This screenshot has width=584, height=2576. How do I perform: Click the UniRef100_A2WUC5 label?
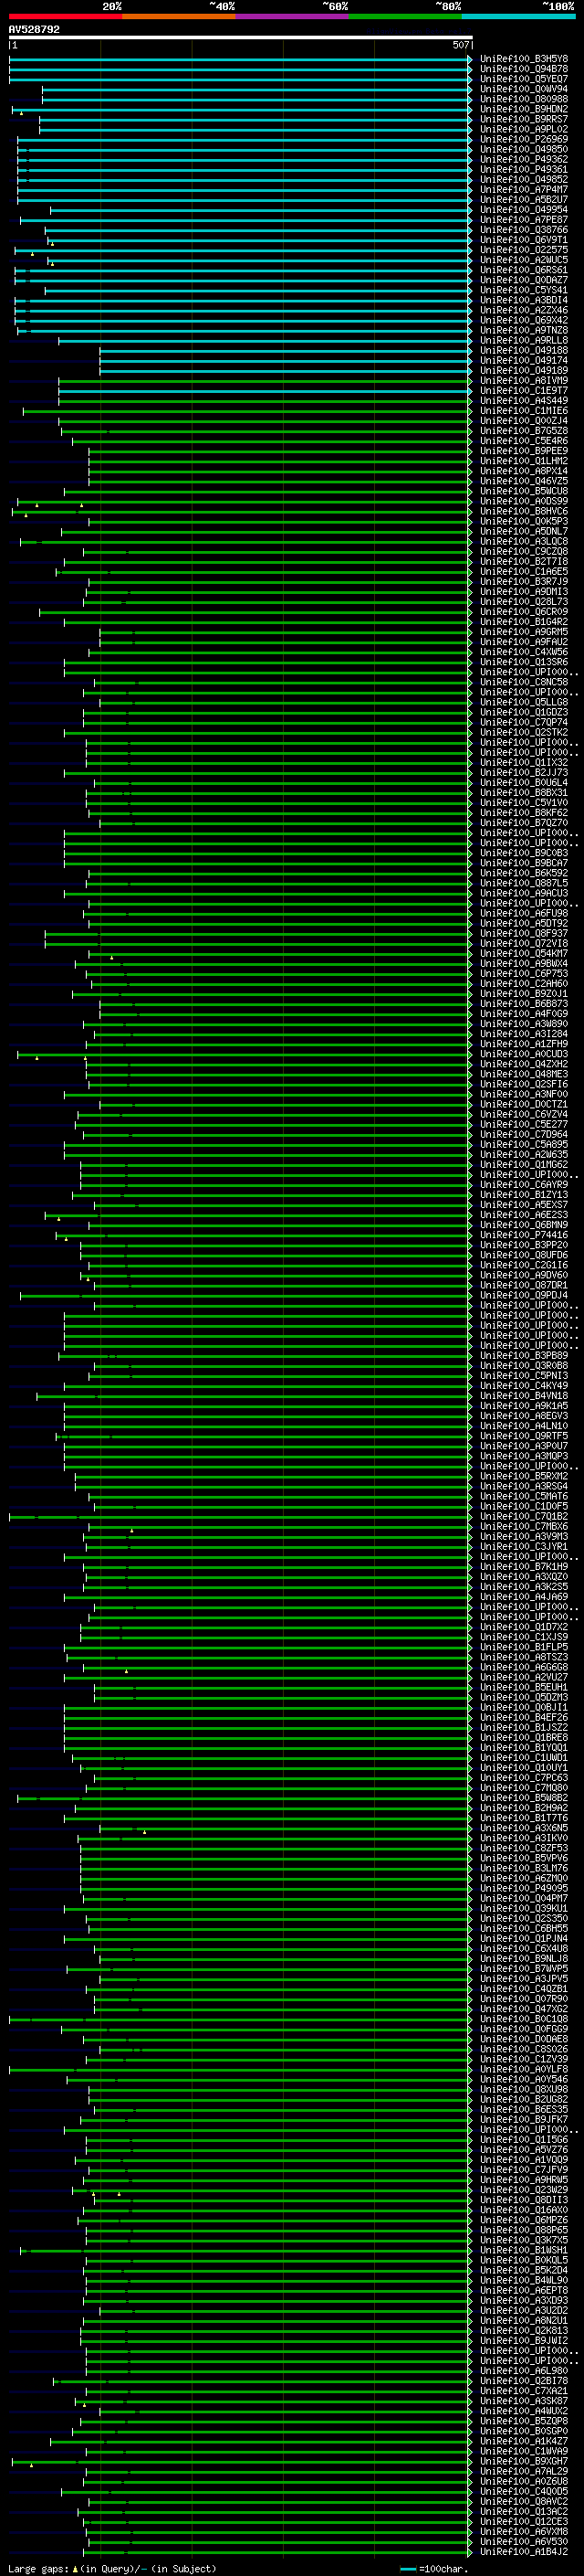[x=523, y=260]
